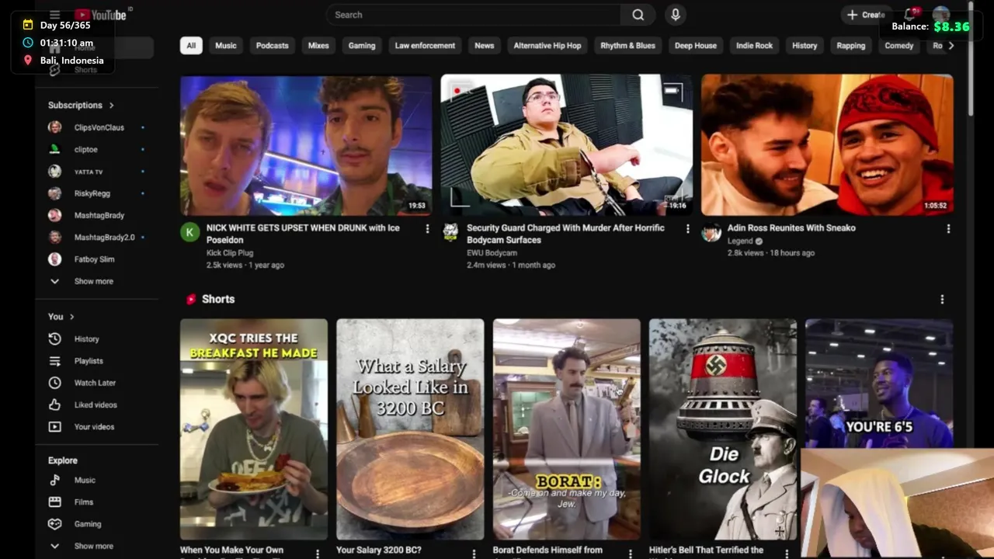Select the Rhythm & Blues chip
Viewport: 994px width, 559px height.
coord(628,46)
